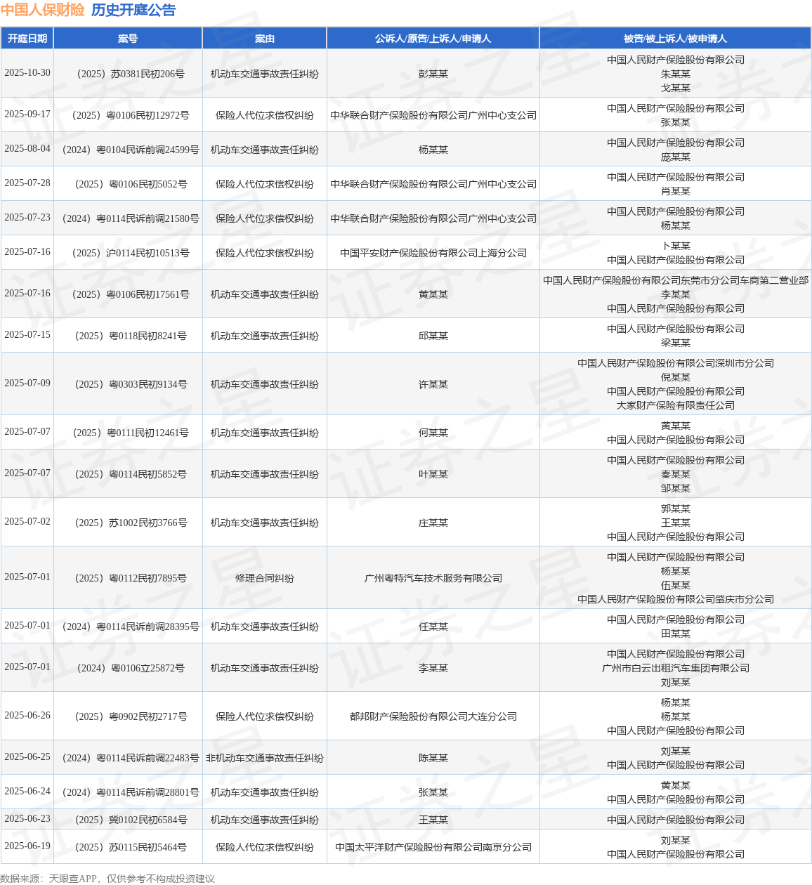Click the 被告/被上诉人/被申请人 column header

pyautogui.click(x=675, y=39)
